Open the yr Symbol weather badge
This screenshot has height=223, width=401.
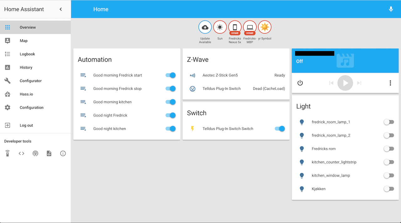click(x=265, y=27)
